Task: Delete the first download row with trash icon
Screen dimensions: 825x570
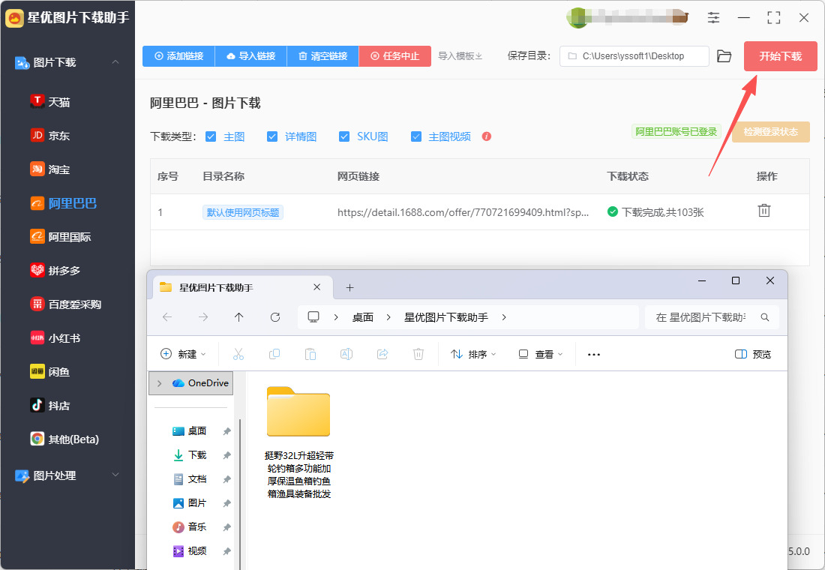Action: (x=763, y=211)
